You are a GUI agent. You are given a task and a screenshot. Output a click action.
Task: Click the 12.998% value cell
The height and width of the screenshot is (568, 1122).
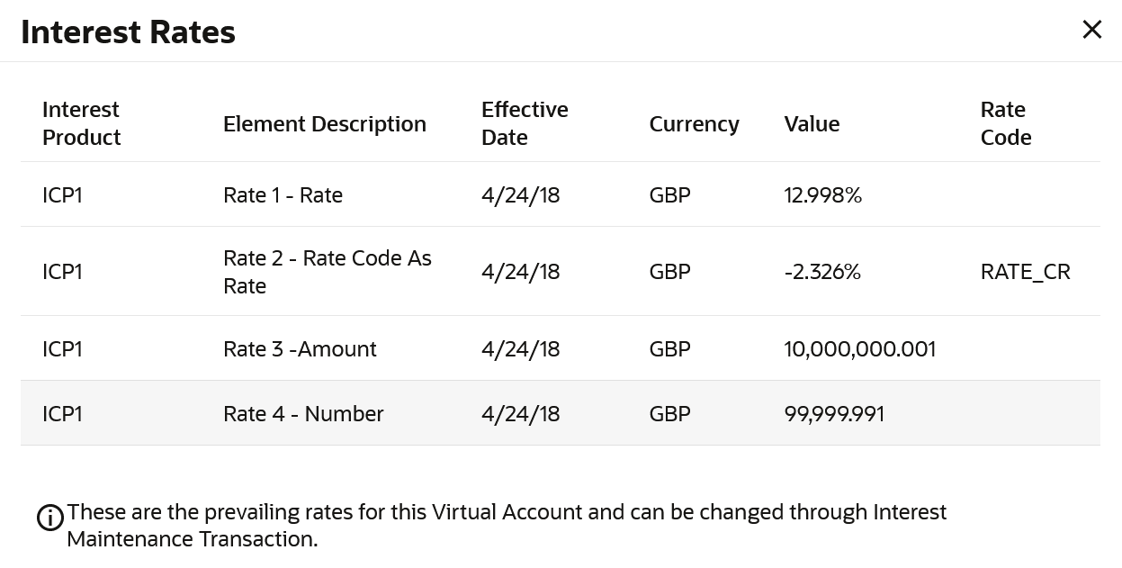[x=822, y=195]
